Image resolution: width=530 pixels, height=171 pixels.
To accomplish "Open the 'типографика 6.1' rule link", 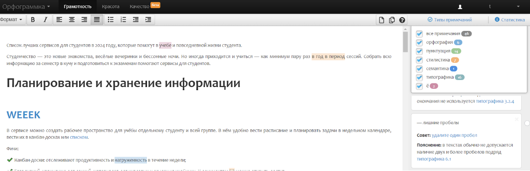I will tap(434, 159).
